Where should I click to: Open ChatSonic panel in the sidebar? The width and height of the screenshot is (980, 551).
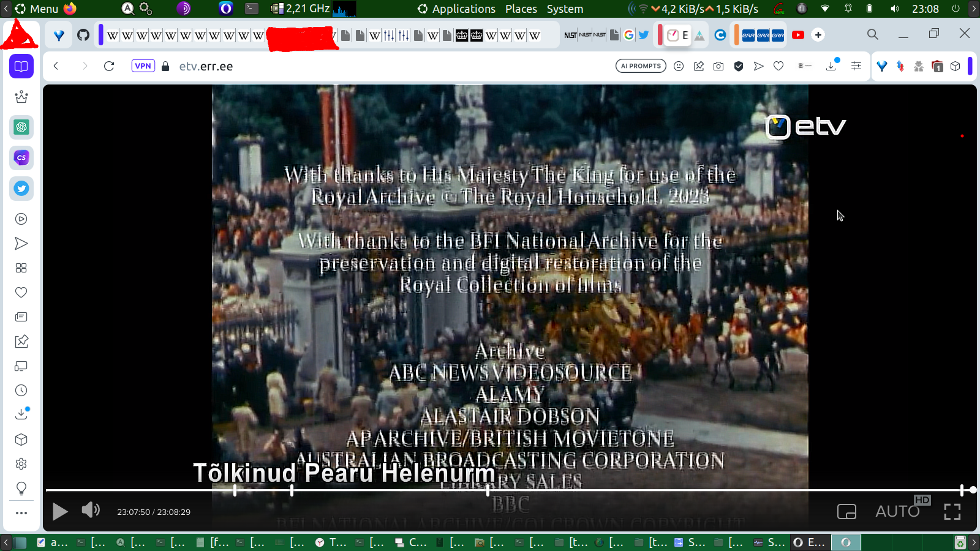[21, 158]
